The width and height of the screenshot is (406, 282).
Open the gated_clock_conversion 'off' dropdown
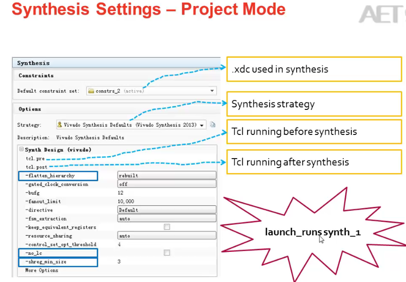[x=167, y=184]
